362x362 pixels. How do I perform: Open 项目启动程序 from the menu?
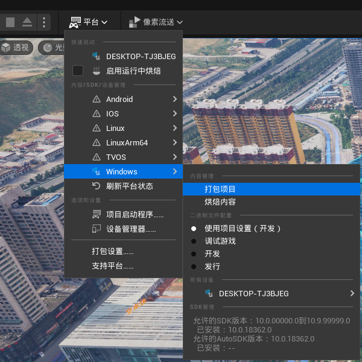[x=123, y=214]
